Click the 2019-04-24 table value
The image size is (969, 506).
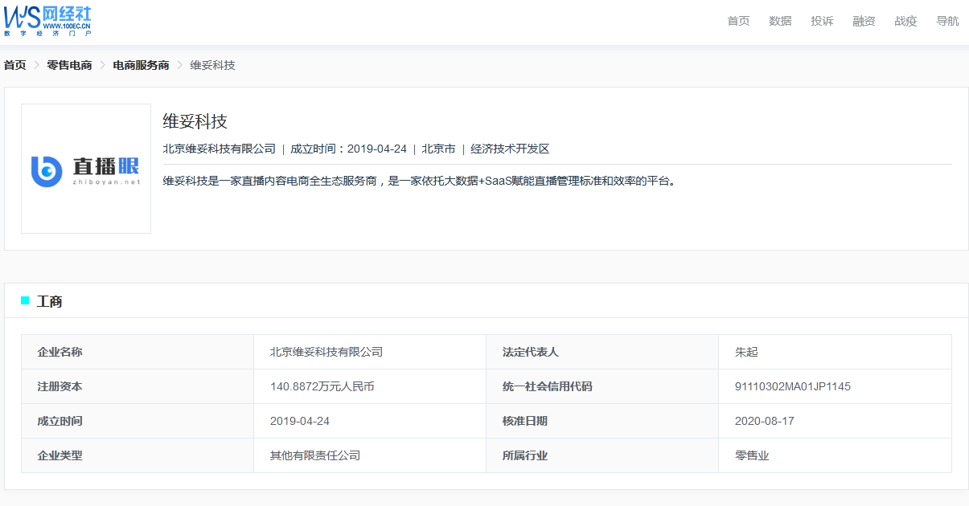300,421
